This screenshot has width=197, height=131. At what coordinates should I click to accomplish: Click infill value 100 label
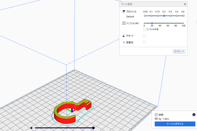[183, 26]
